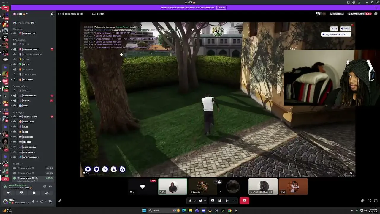Select the Spooky participant tile
380x214 pixels.
tap(203, 187)
